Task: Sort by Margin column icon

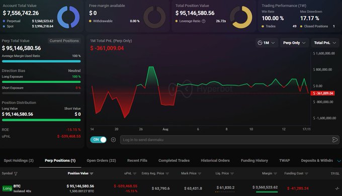Action: (x=275, y=173)
